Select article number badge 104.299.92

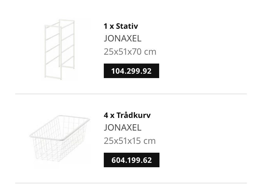[x=131, y=71]
